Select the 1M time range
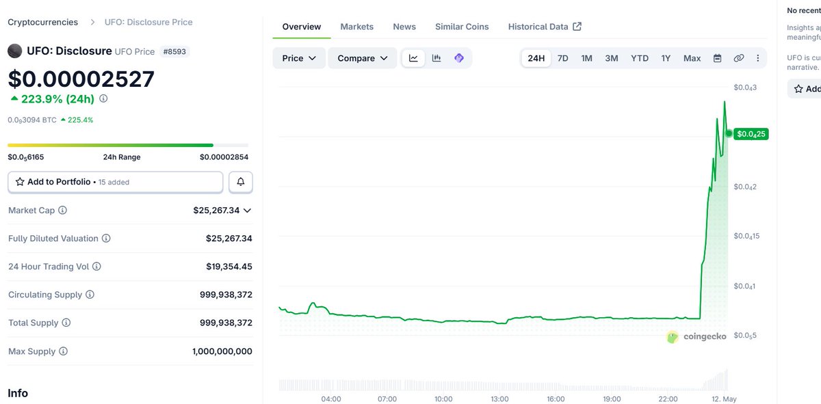Viewport: 821px width, 404px height. tap(586, 58)
